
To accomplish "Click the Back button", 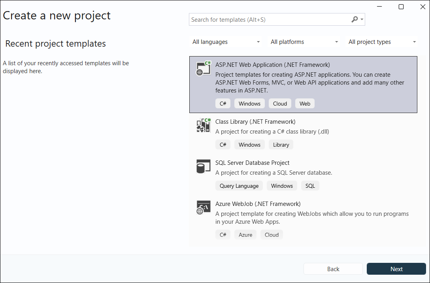I will coord(333,269).
